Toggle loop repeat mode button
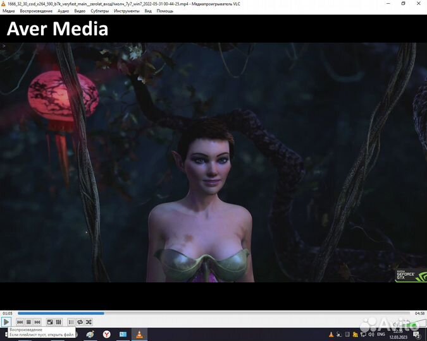The image size is (427, 341). click(x=80, y=322)
